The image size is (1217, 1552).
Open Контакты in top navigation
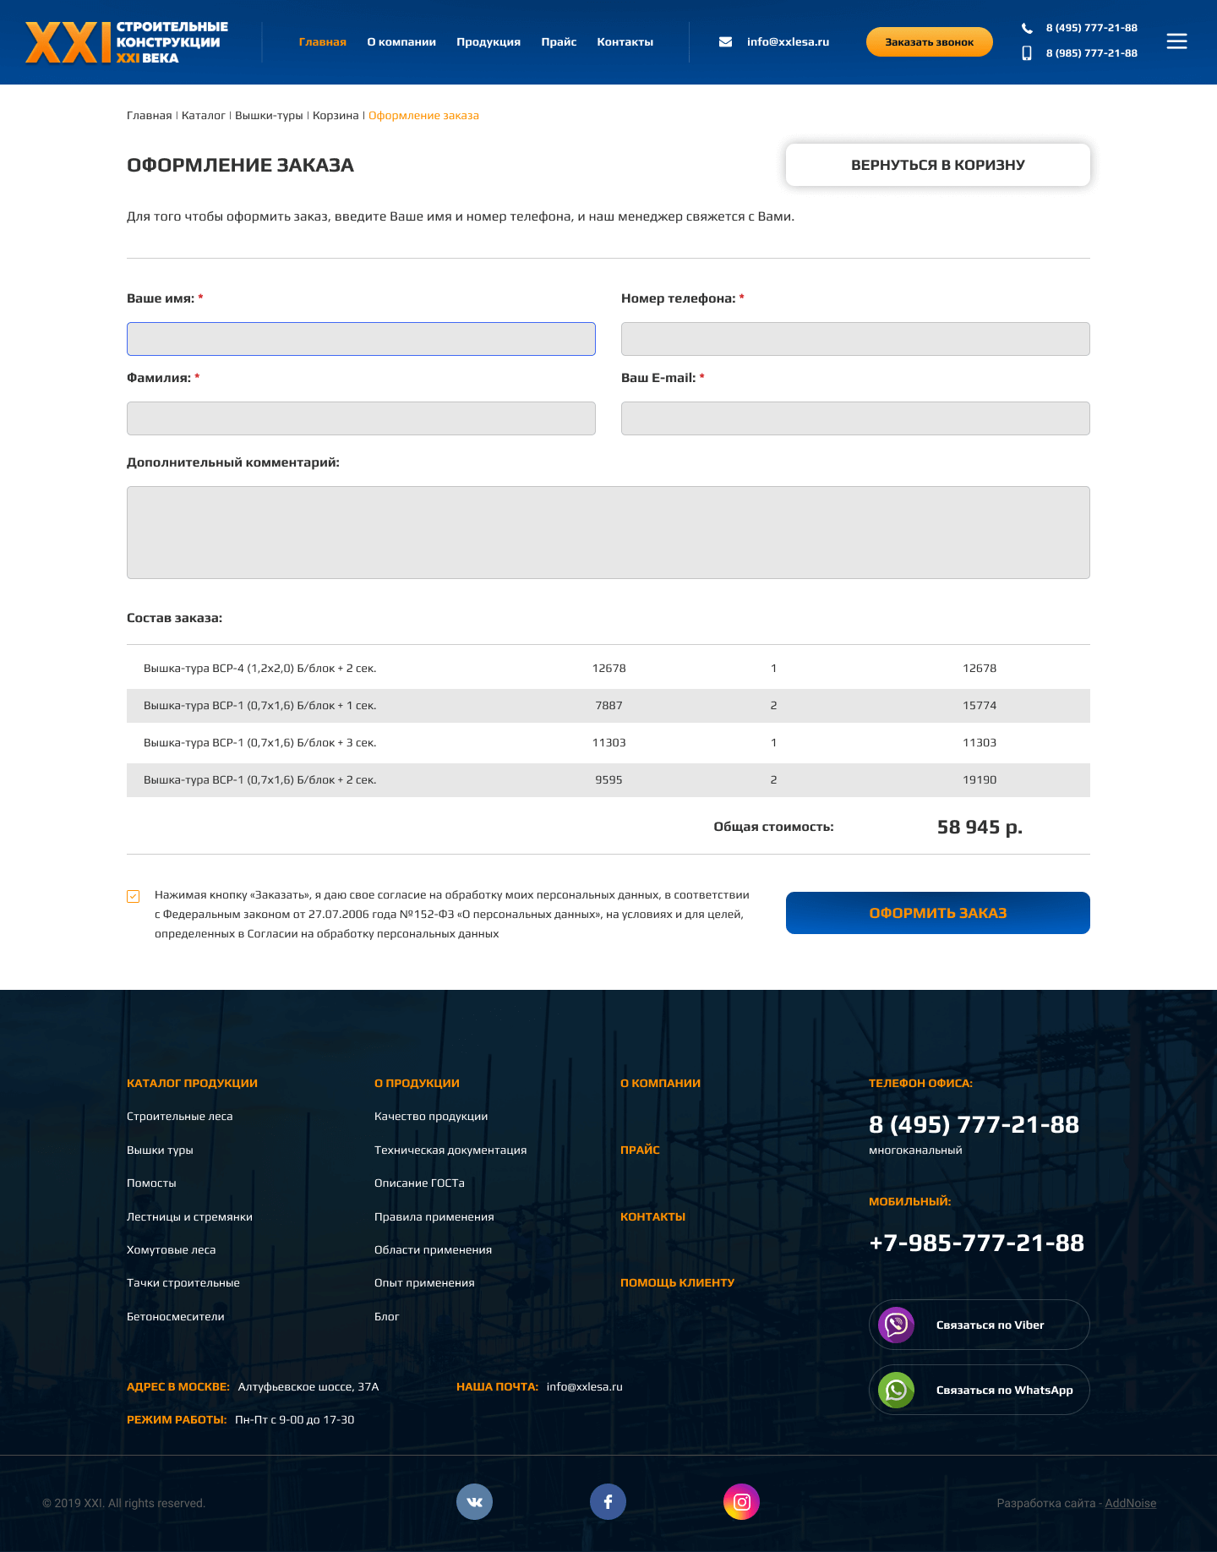pos(625,42)
